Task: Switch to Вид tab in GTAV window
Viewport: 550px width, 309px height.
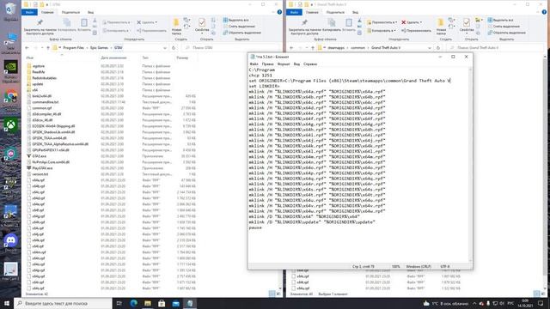Action: click(x=90, y=12)
